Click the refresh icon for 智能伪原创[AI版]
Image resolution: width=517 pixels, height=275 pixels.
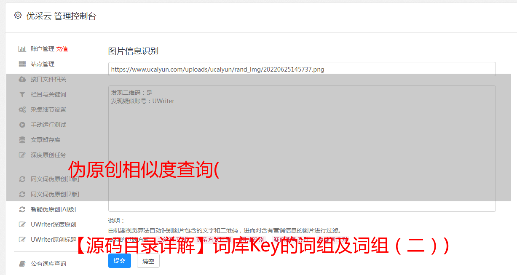coord(22,209)
